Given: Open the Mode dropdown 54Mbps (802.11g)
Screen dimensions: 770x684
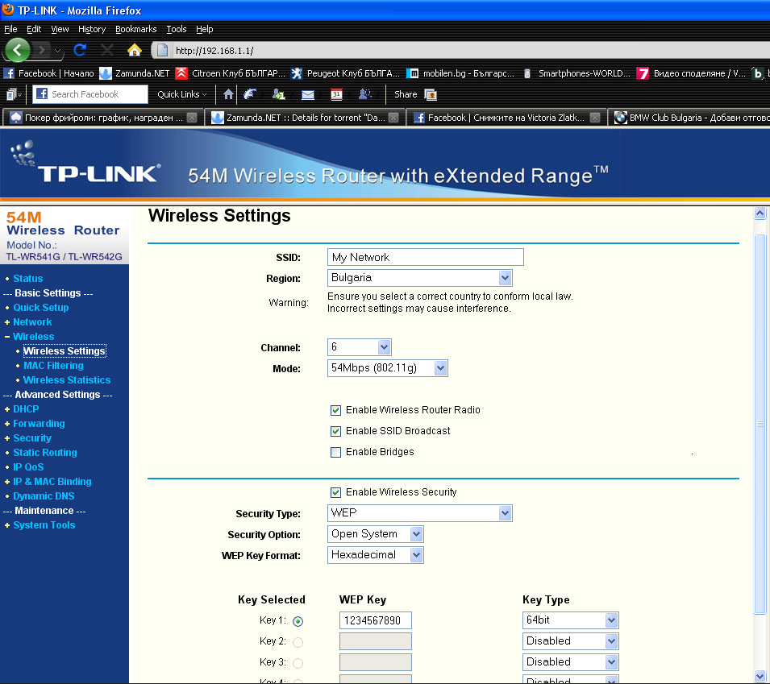Looking at the screenshot, I should point(388,368).
